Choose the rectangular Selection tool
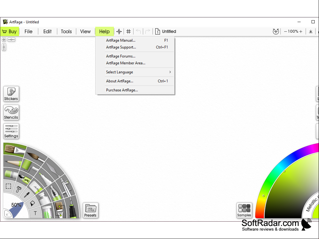Viewport: 319px width, 239px height. [x=8, y=186]
